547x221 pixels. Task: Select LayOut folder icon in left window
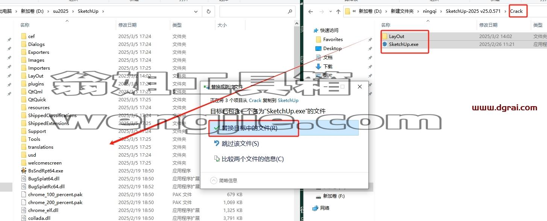coord(24,76)
